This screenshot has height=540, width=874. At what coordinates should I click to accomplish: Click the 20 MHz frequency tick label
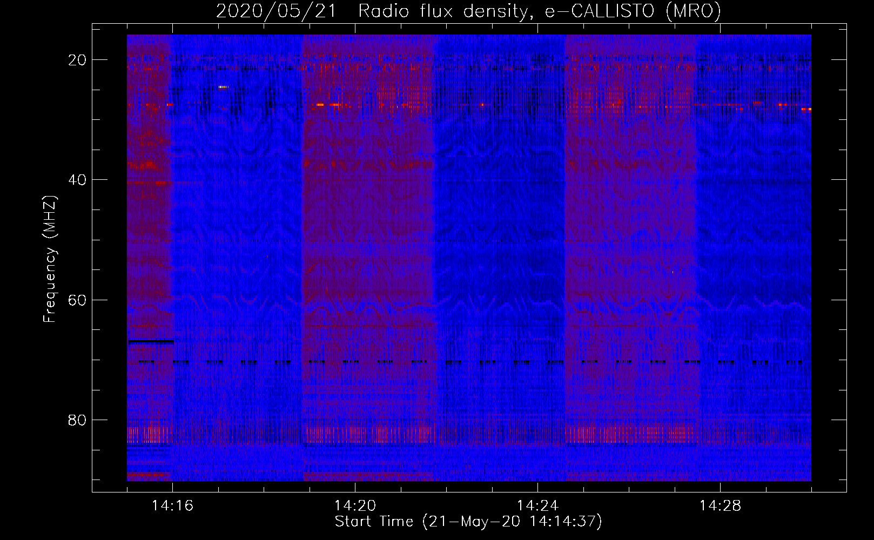click(x=77, y=60)
